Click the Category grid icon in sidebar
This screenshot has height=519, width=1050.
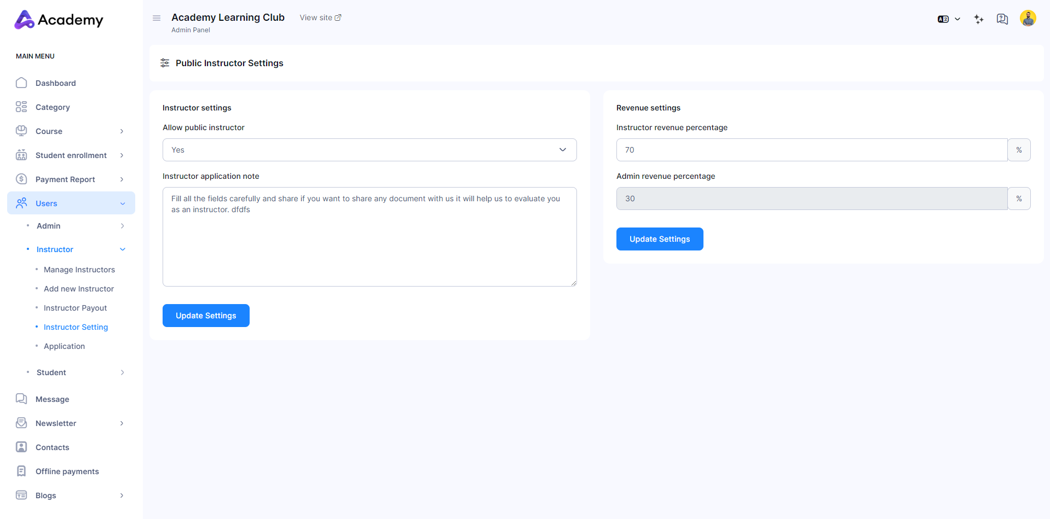click(21, 107)
